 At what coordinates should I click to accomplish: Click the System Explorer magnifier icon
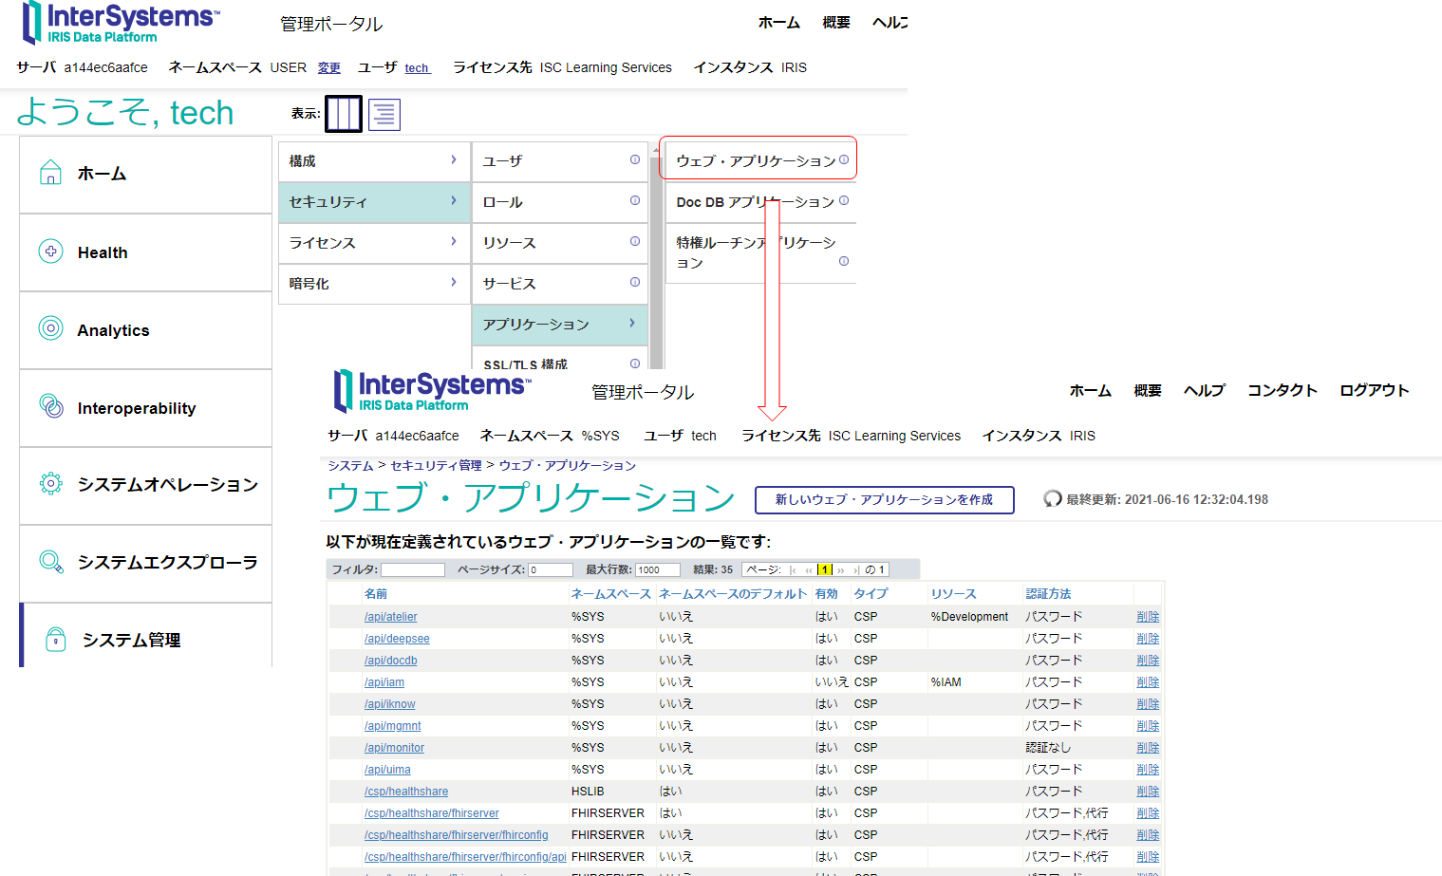pyautogui.click(x=51, y=562)
